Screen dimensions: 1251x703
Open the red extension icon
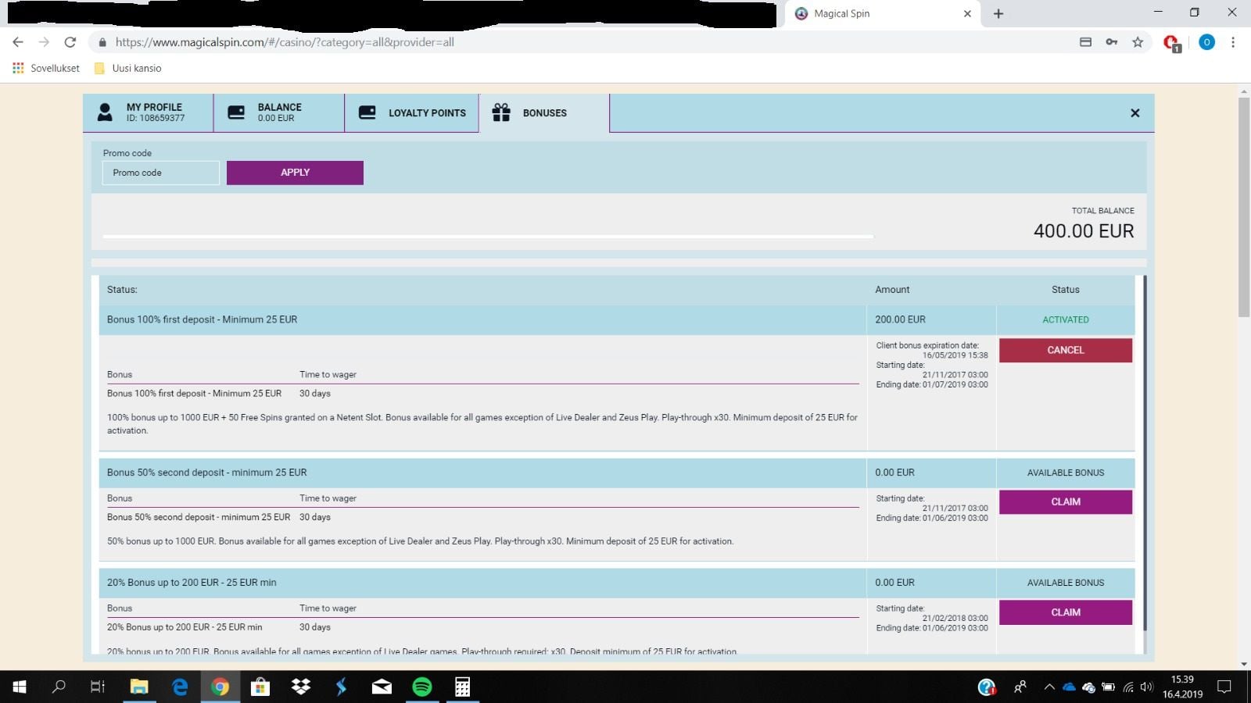pyautogui.click(x=1171, y=43)
